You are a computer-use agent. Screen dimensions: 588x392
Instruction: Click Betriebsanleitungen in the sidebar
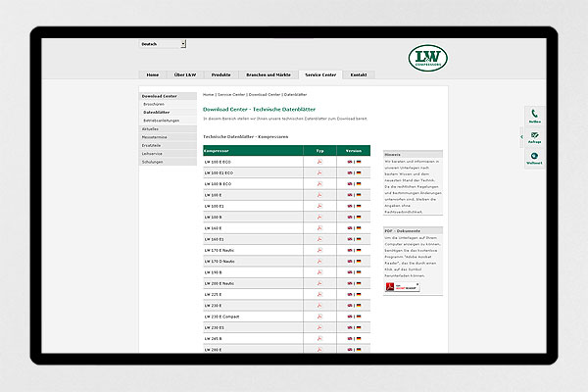161,120
